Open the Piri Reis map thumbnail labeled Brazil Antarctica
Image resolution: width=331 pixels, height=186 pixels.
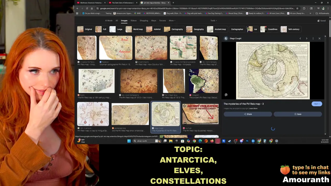[116, 48]
